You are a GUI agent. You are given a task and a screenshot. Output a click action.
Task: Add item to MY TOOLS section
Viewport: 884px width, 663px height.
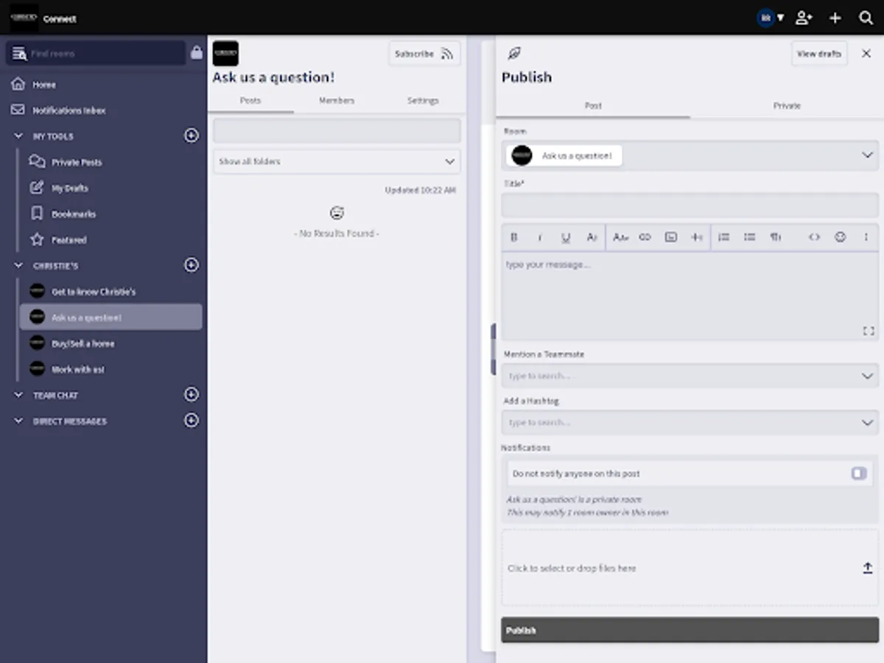pyautogui.click(x=192, y=136)
